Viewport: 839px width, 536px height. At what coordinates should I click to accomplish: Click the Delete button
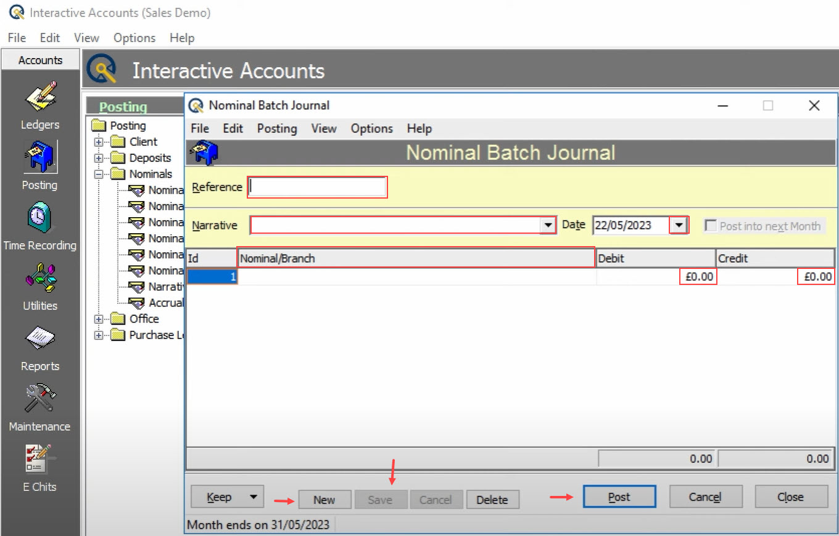click(x=492, y=500)
